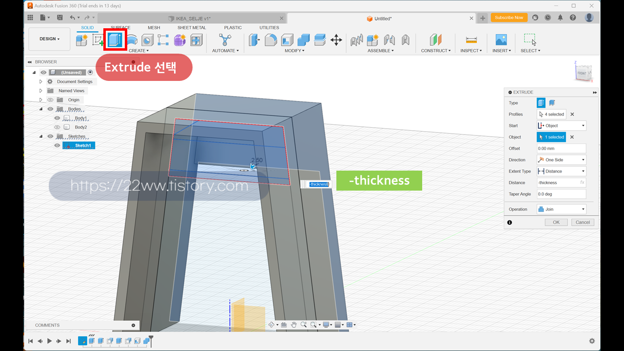Open the DESIGN workspace dropdown
624x351 pixels.
point(49,39)
